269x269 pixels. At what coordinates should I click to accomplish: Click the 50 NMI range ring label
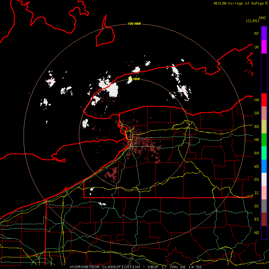[134, 79]
